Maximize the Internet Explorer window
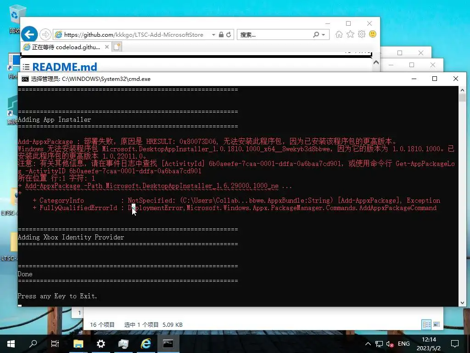This screenshot has height=353, width=470. pos(348,23)
